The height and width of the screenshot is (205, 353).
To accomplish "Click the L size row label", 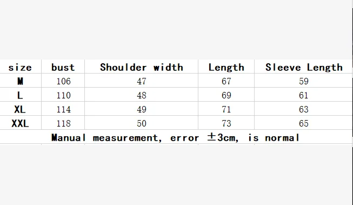I will point(20,95).
